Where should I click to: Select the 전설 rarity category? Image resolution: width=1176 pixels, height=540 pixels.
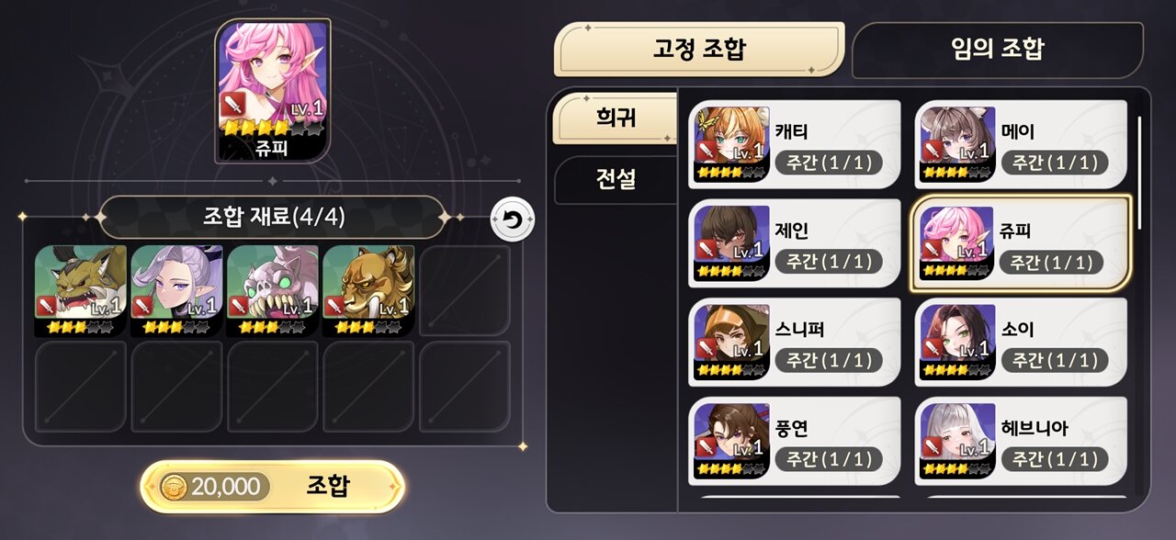[615, 179]
